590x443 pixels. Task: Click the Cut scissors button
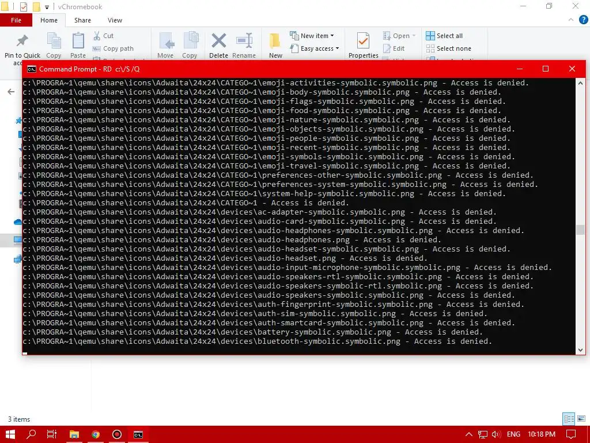(104, 36)
